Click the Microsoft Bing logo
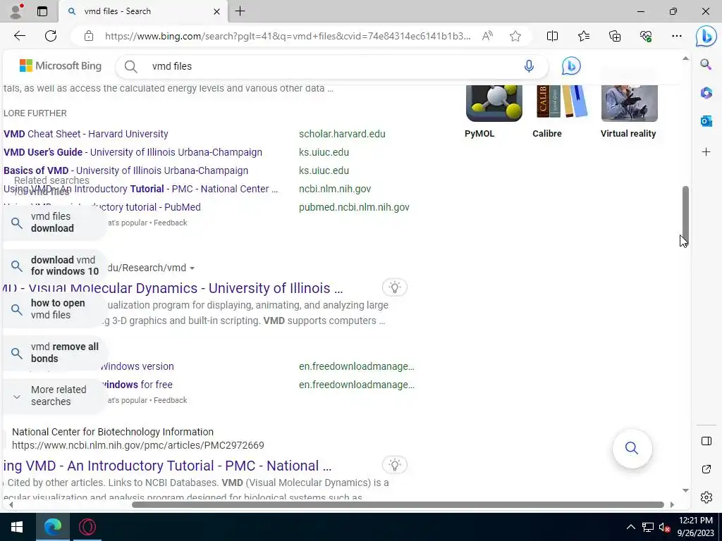This screenshot has height=541, width=722. (x=61, y=66)
